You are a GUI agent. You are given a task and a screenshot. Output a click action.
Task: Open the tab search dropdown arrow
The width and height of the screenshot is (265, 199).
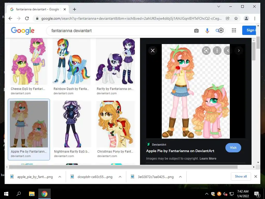218,6
